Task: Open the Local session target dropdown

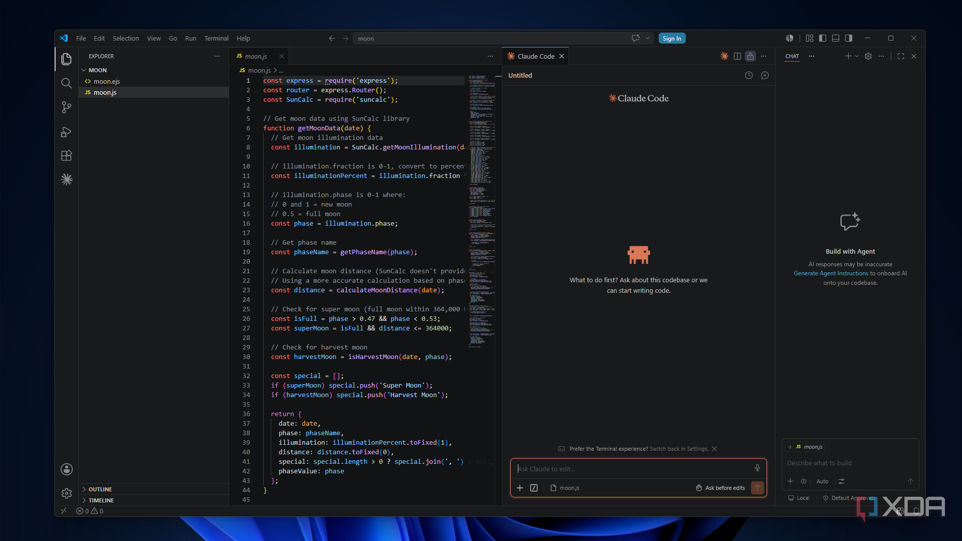Action: 799,498
